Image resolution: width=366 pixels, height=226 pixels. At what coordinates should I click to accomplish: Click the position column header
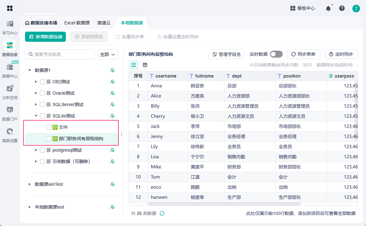tap(301, 76)
